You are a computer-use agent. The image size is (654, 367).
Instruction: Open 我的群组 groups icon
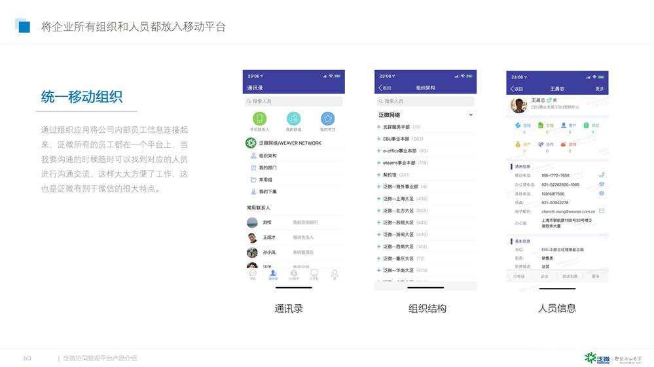[x=294, y=118]
